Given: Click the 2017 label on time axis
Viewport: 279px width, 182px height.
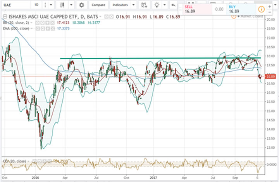Looking at the screenshot, I should tap(153, 178).
